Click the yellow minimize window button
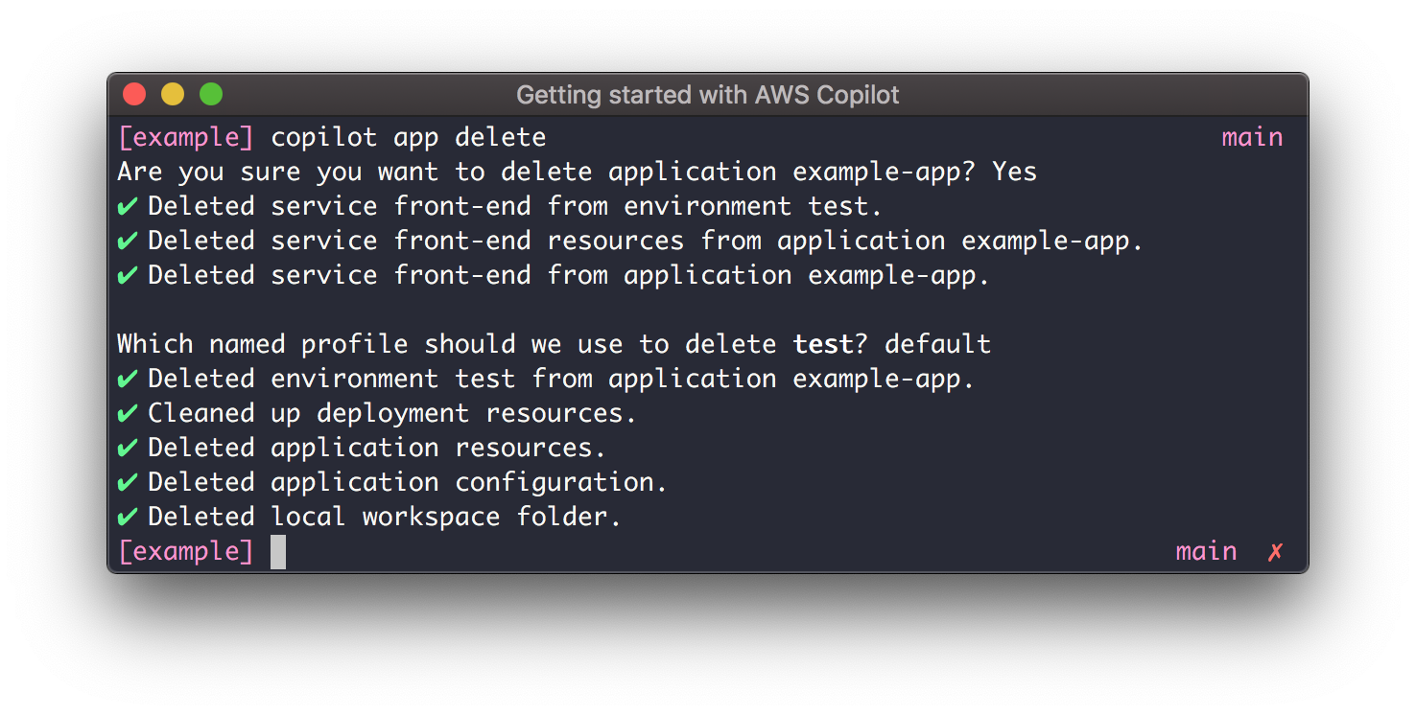Screen dimensions: 1416x715 (x=173, y=95)
